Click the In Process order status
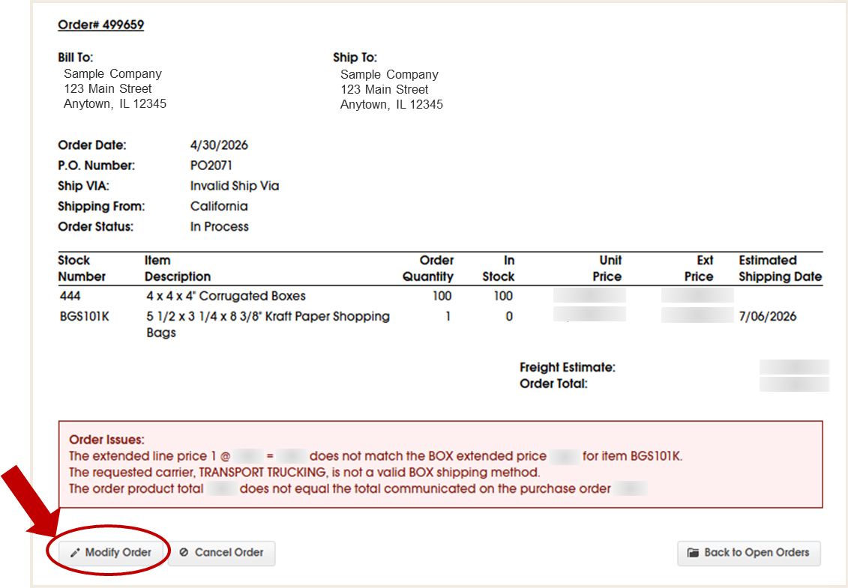 [220, 227]
